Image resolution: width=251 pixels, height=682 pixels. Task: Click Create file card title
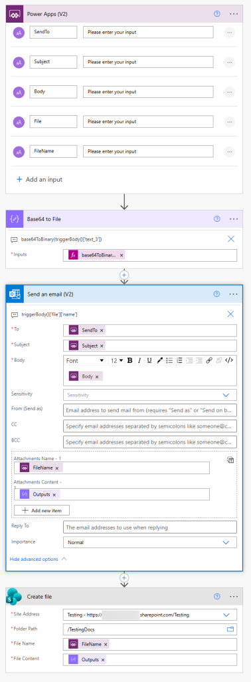tap(39, 597)
